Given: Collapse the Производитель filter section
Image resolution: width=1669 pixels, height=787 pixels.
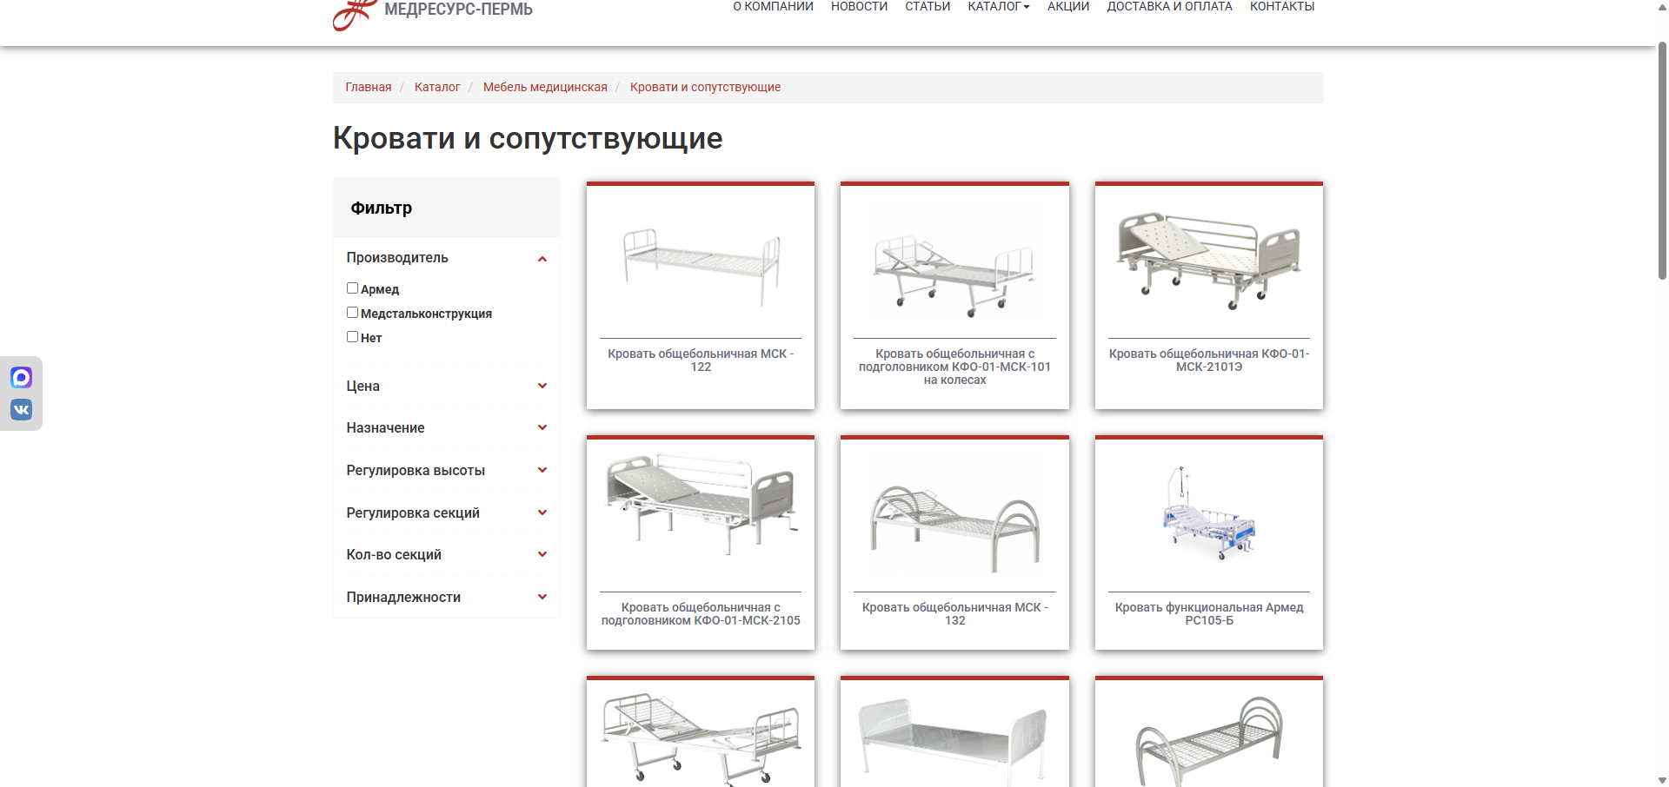Looking at the screenshot, I should click(x=447, y=258).
